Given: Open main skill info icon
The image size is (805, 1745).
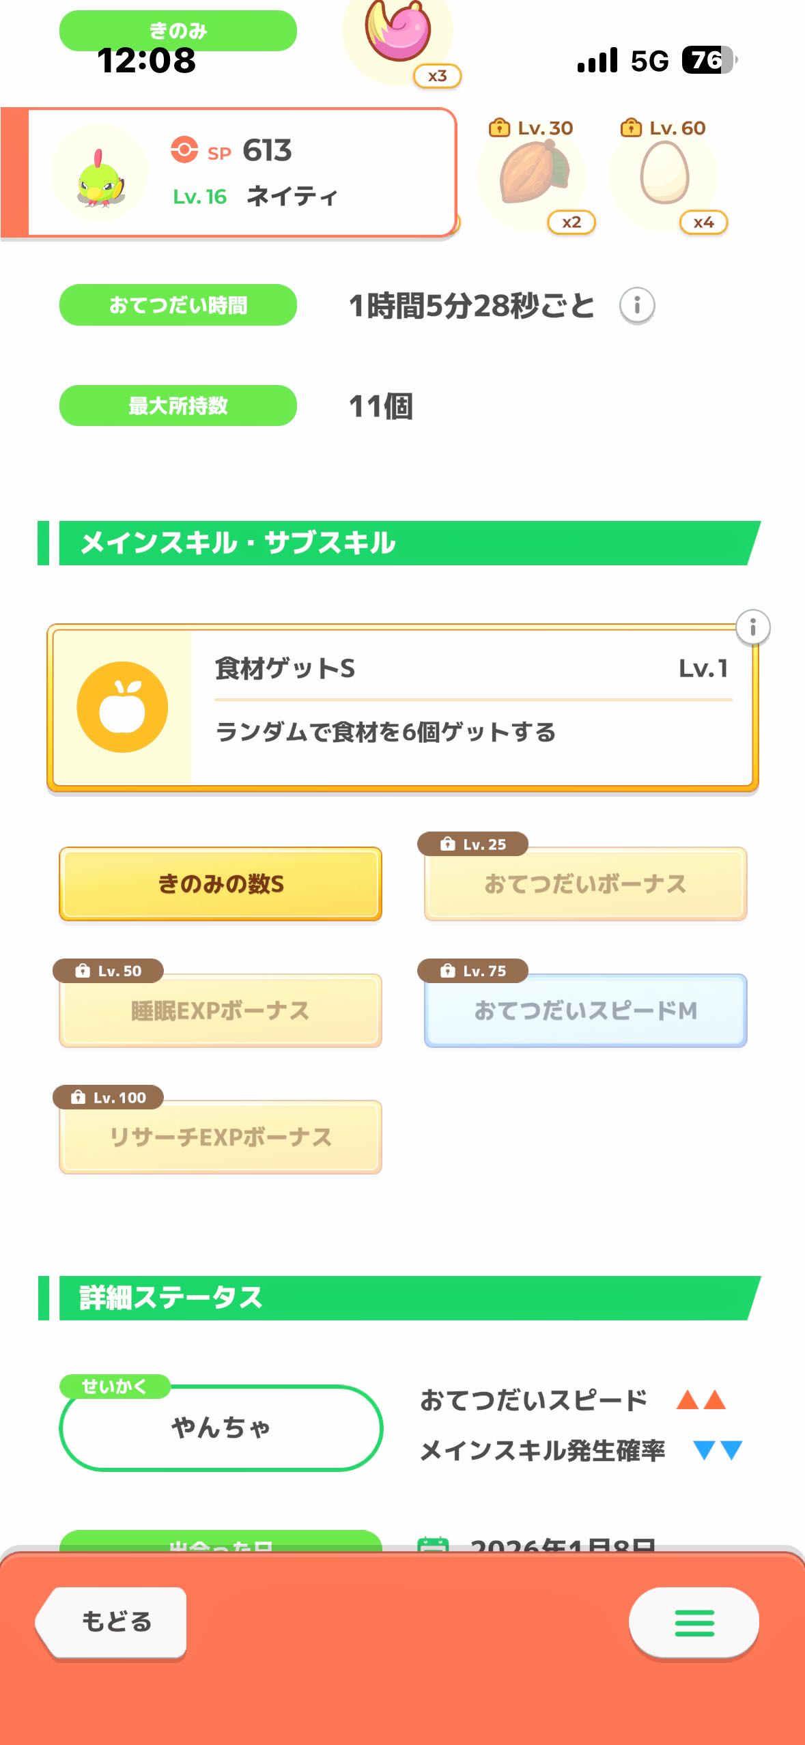Looking at the screenshot, I should point(752,627).
